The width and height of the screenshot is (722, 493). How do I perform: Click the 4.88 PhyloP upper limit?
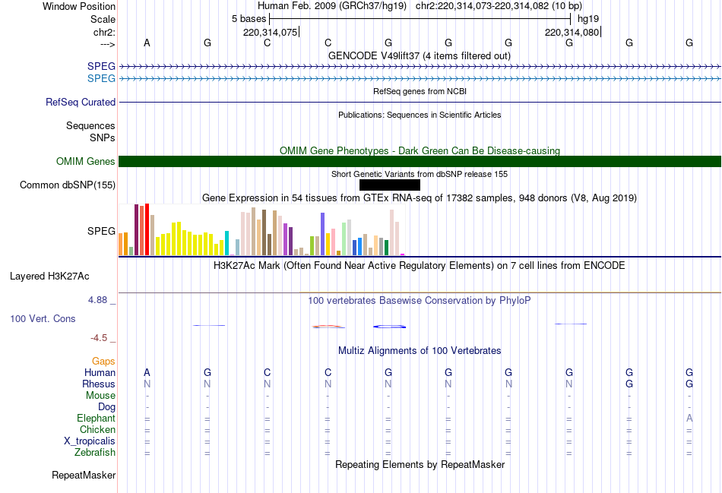pyautogui.click(x=97, y=300)
